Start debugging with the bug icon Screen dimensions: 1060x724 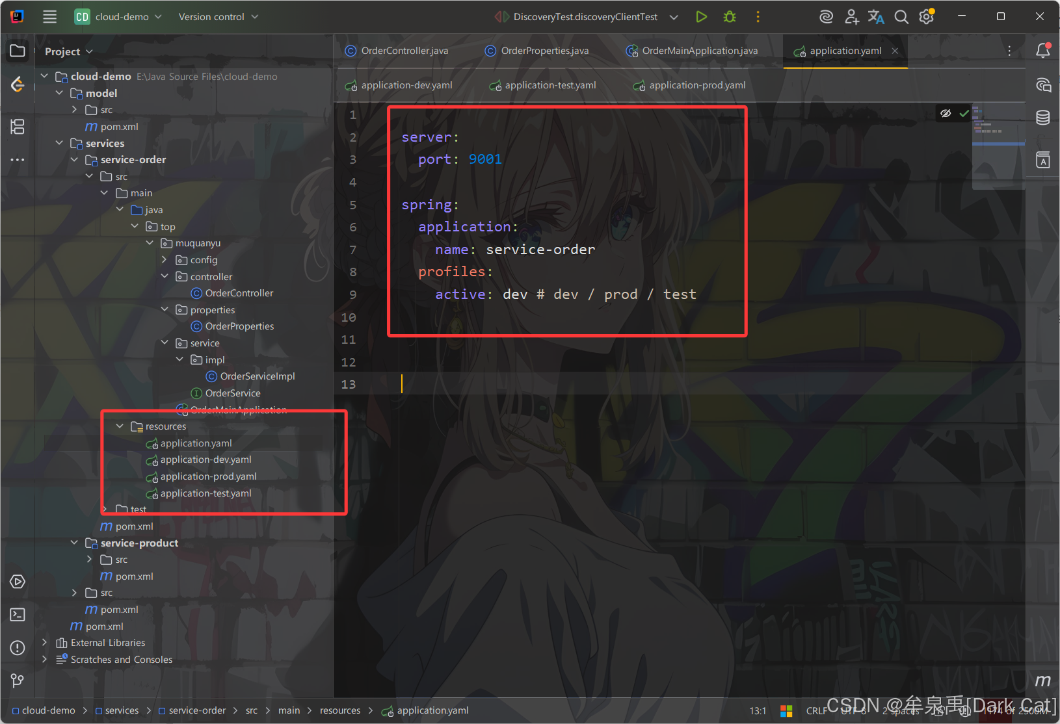pyautogui.click(x=730, y=17)
